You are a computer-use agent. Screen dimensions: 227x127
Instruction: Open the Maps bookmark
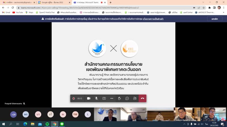pos(29,12)
